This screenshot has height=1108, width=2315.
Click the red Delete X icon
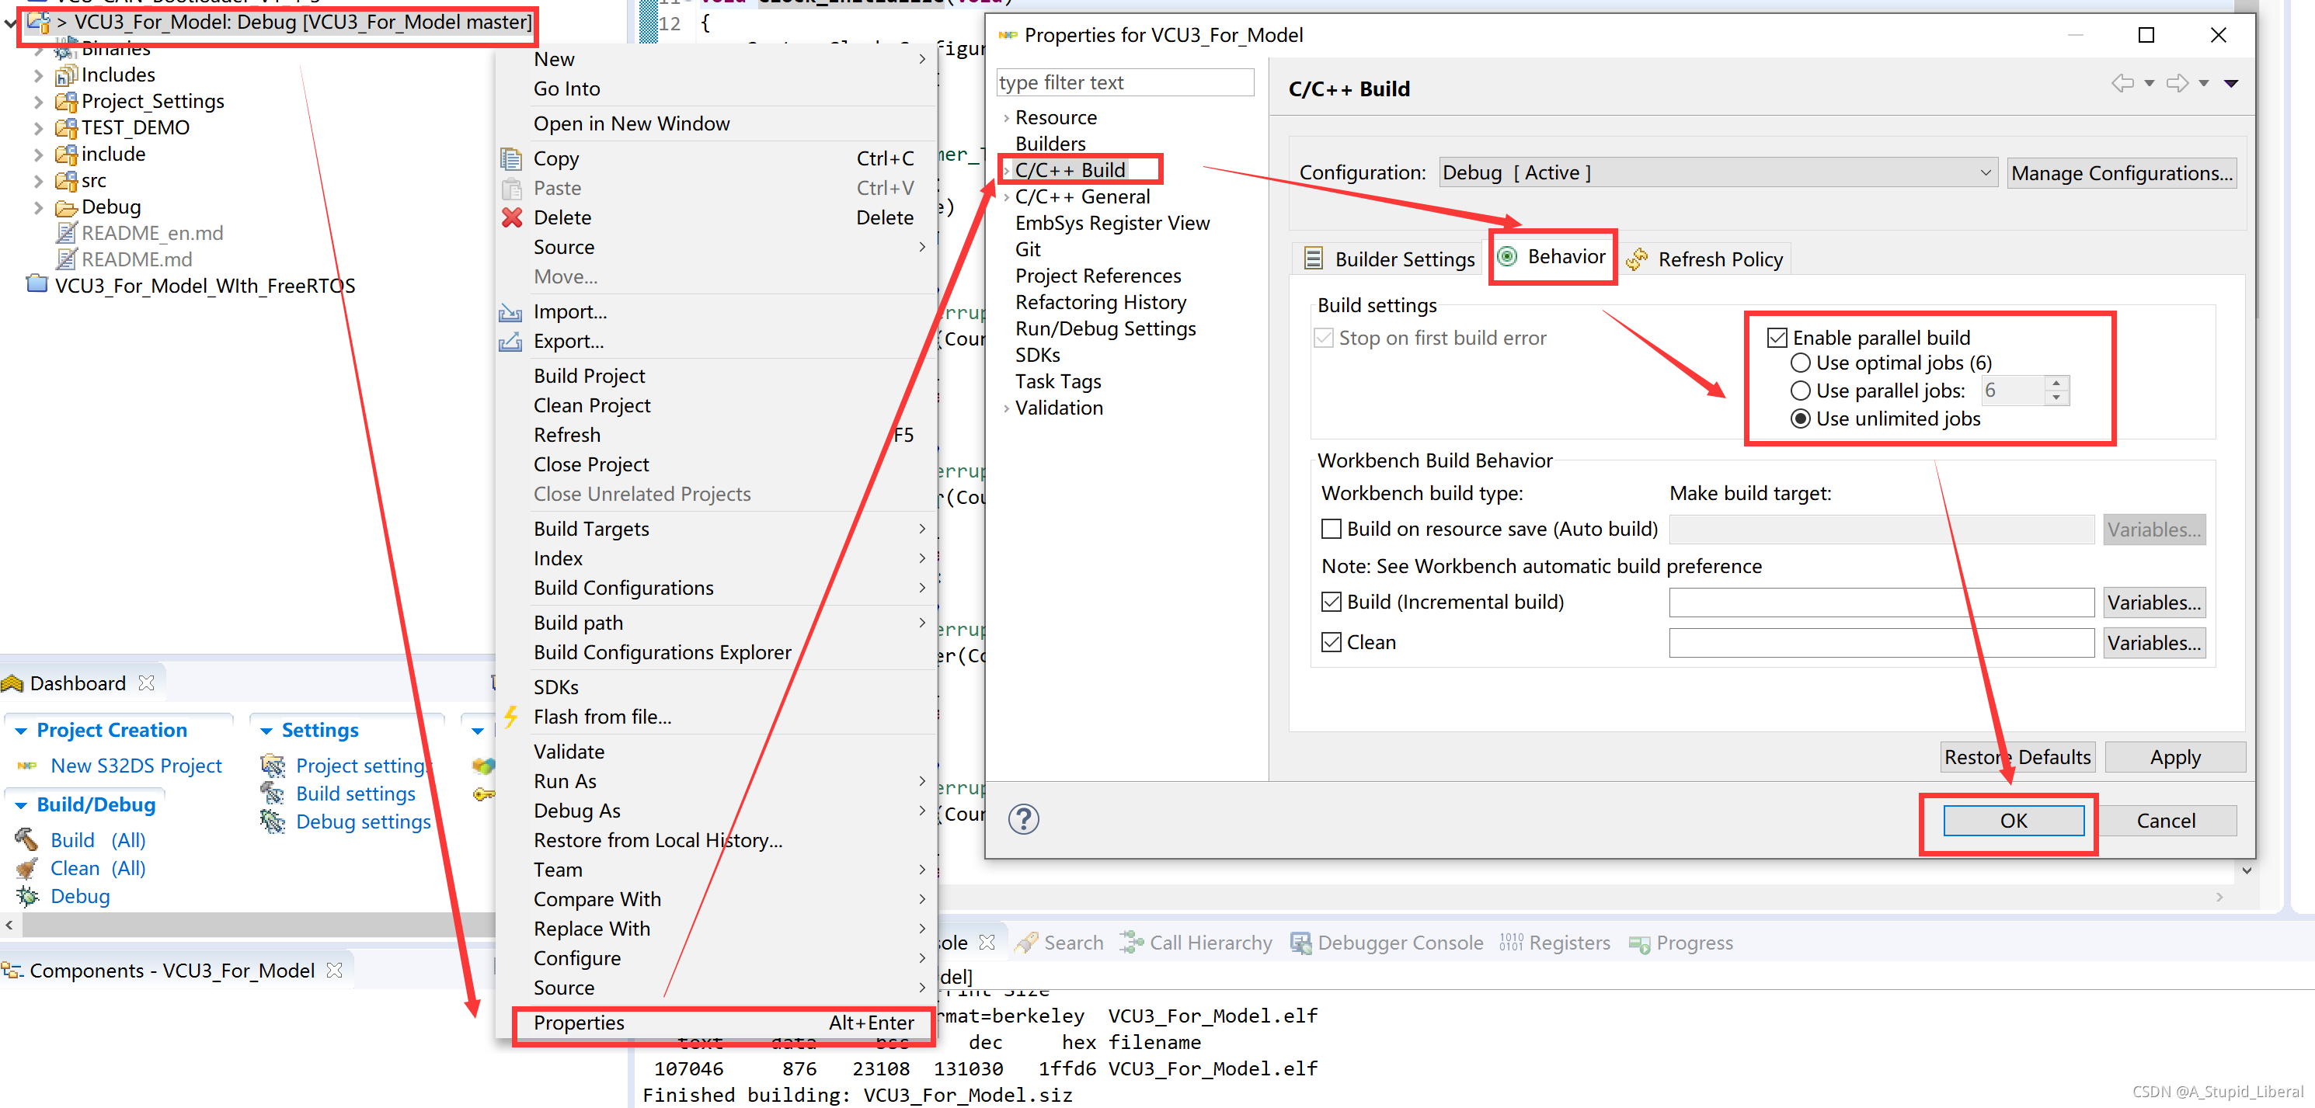(x=511, y=217)
